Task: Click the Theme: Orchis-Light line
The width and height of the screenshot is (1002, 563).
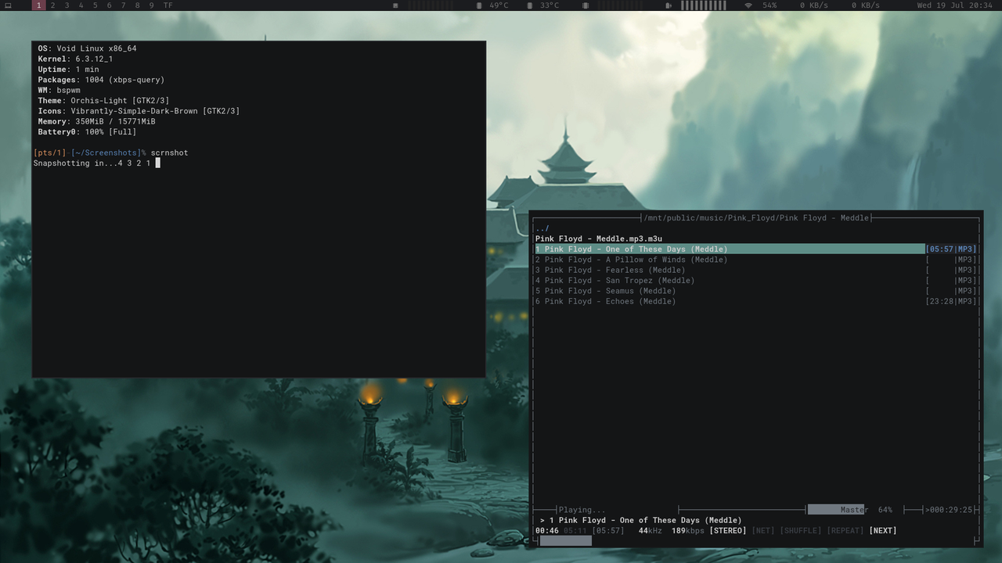Action: (x=103, y=101)
